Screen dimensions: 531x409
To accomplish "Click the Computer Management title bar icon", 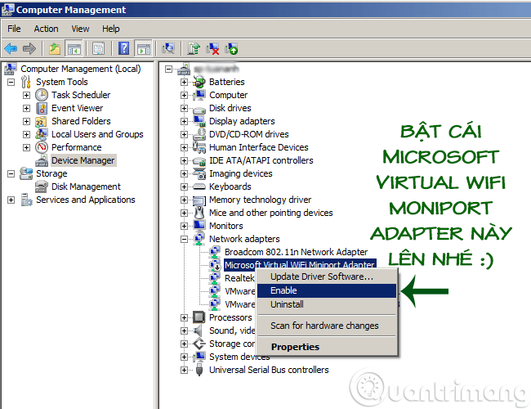I will [x=7, y=10].
